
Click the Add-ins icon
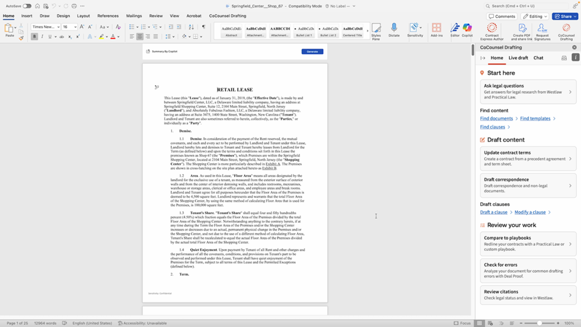tap(436, 29)
